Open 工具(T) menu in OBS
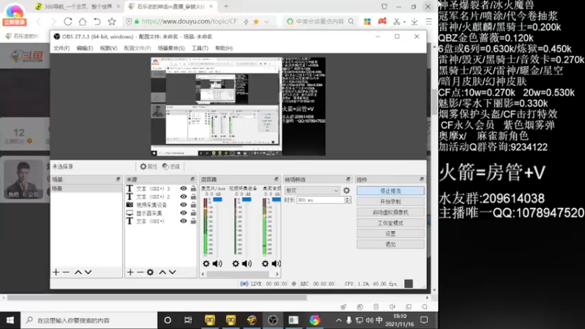This screenshot has height=329, width=585. pos(200,48)
